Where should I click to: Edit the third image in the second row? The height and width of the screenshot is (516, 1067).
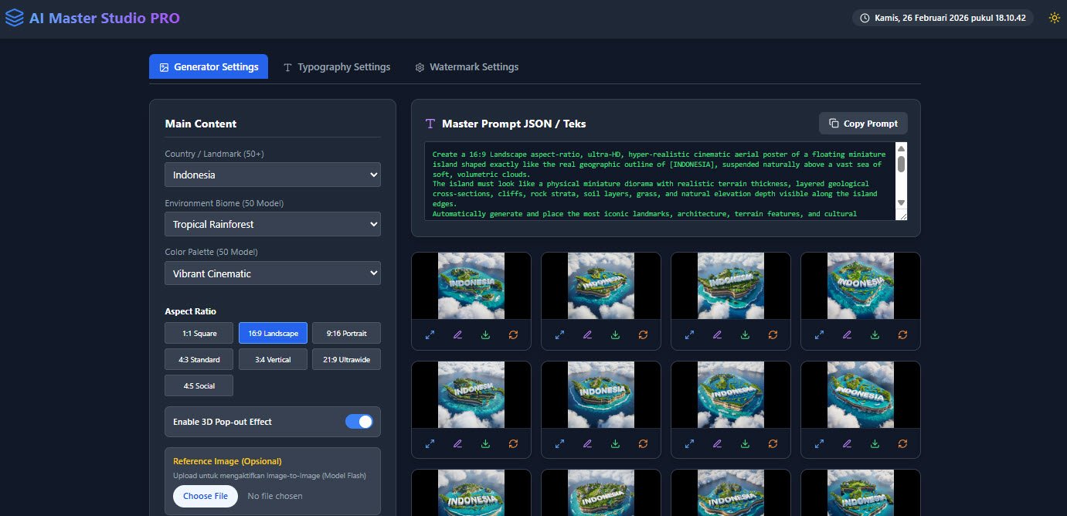point(718,443)
